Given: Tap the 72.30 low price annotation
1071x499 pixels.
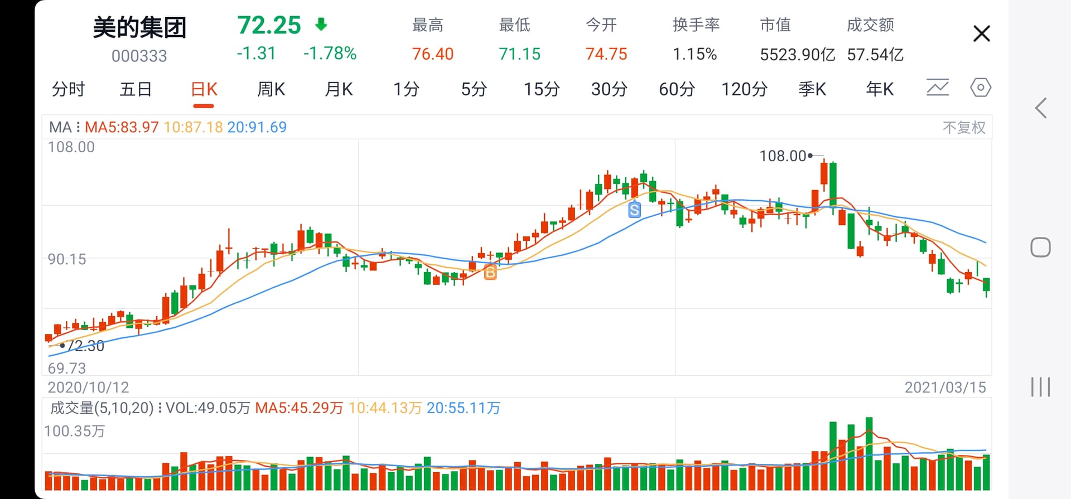Looking at the screenshot, I should tap(86, 346).
